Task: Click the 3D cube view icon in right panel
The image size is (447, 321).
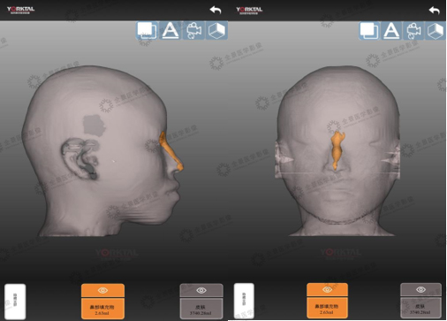Action: (436, 31)
